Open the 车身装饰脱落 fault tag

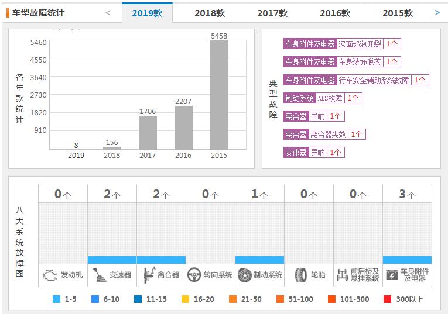click(342, 62)
